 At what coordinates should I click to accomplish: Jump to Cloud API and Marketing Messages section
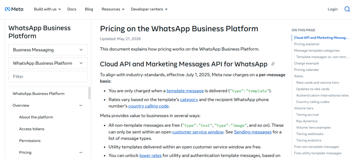coord(321,38)
